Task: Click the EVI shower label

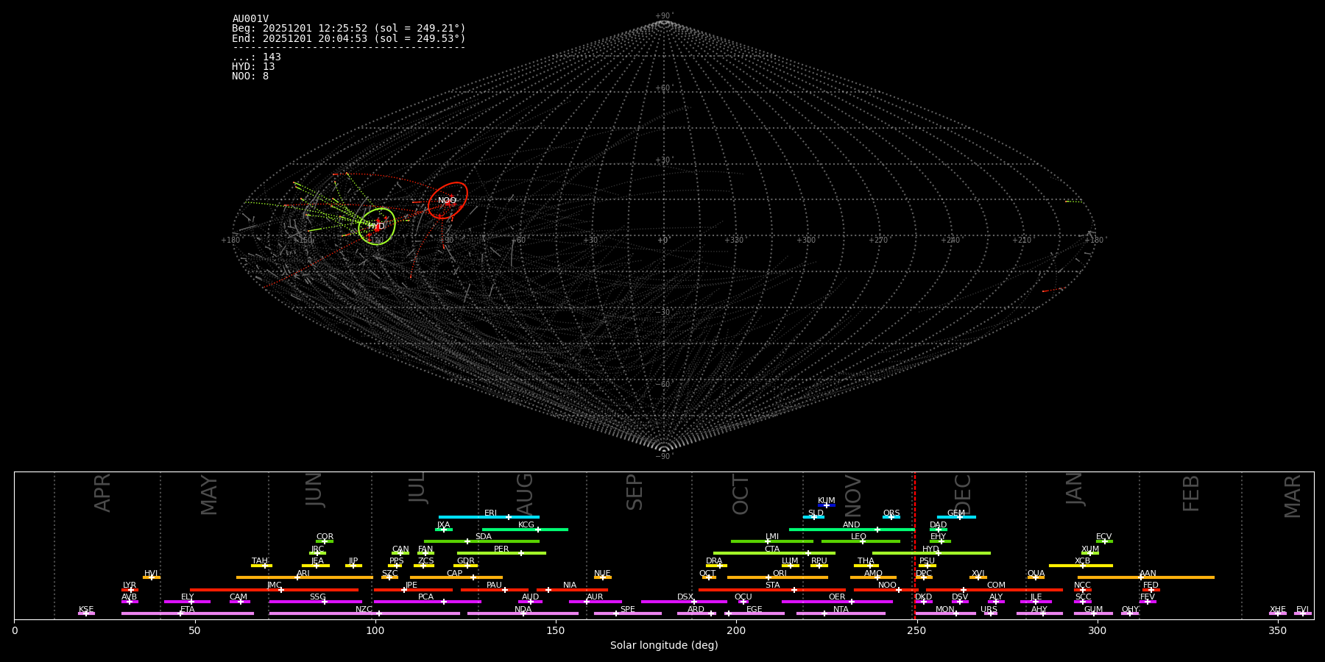Action: 1302,610
